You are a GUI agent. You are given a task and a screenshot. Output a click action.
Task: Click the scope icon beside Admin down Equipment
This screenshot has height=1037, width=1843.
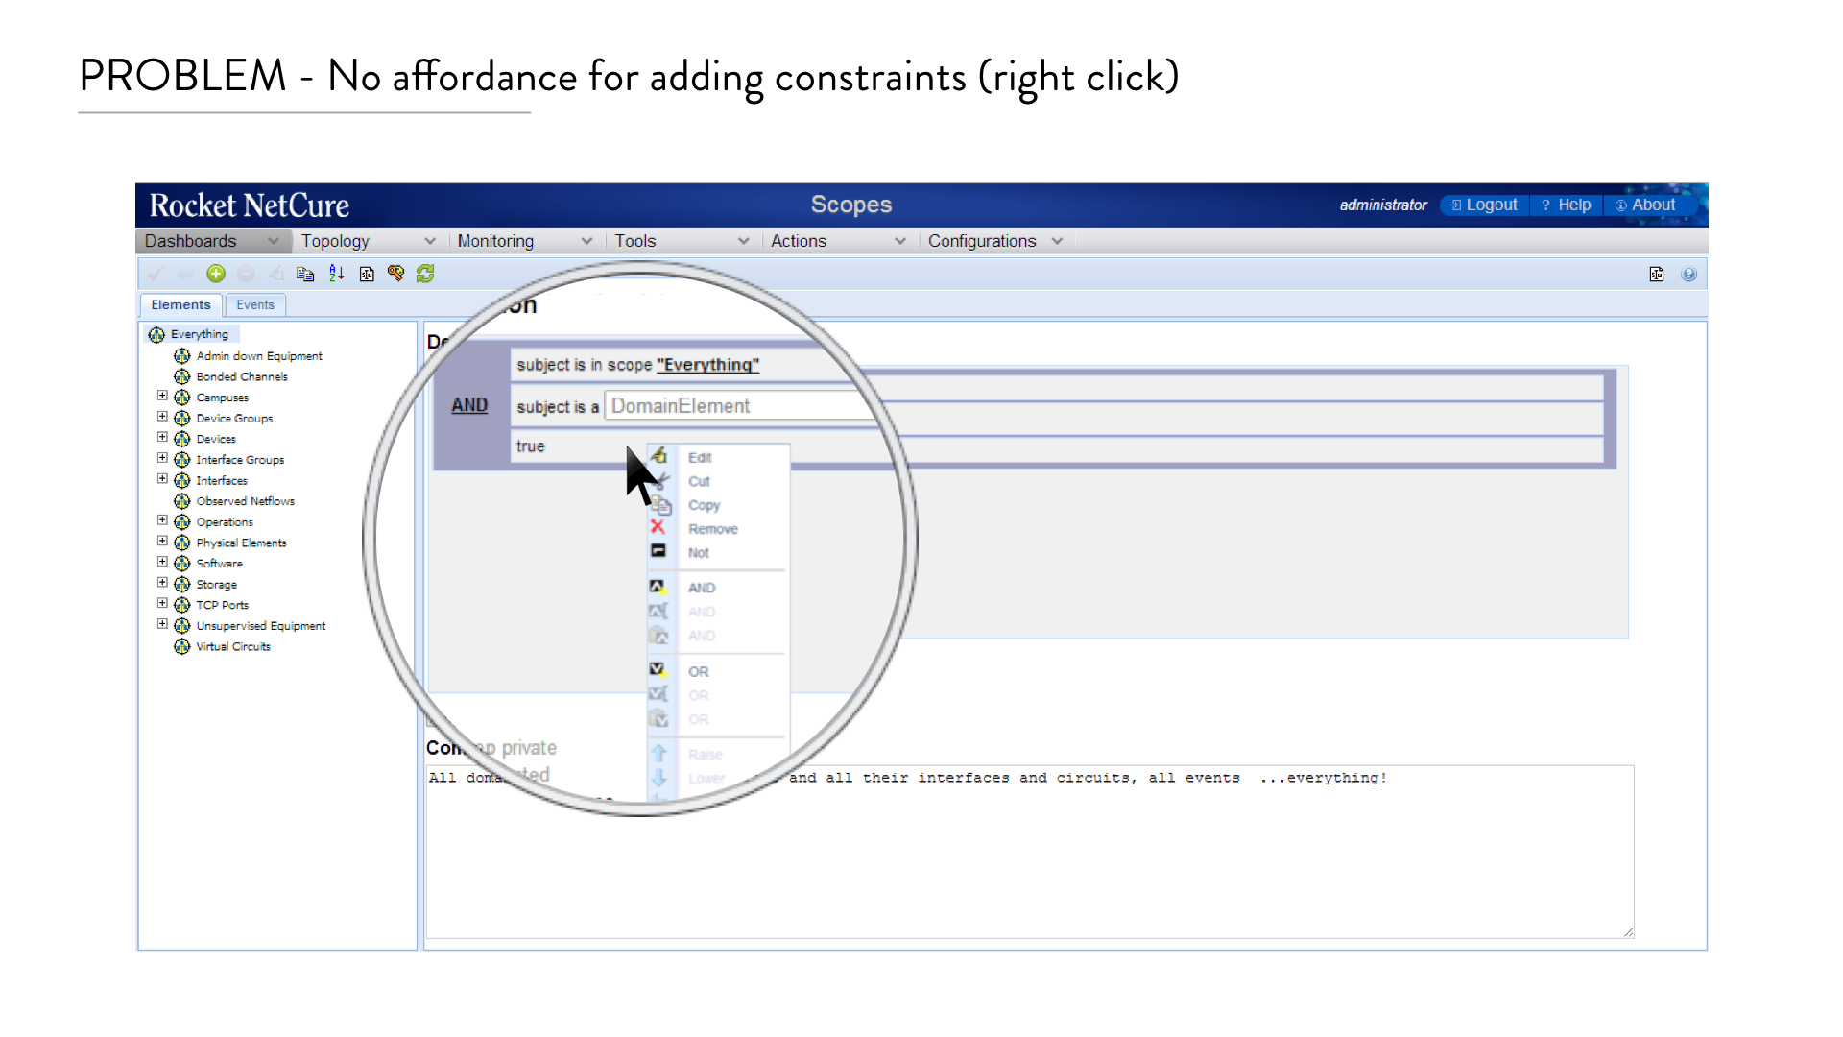coord(182,356)
